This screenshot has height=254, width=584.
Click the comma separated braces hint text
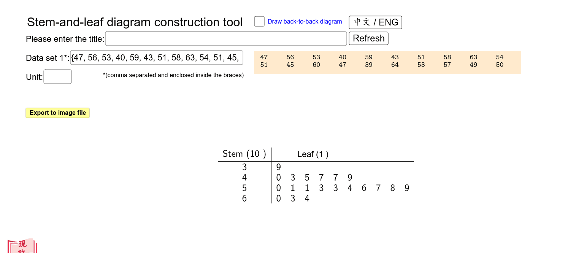(173, 75)
